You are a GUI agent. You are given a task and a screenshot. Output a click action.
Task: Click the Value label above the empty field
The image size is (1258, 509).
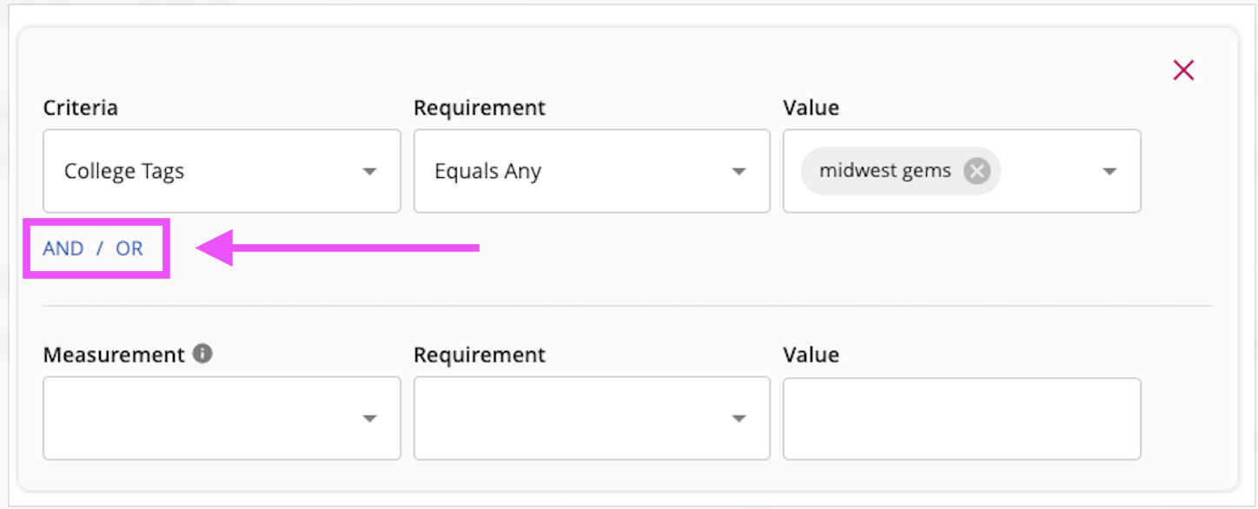pyautogui.click(x=811, y=354)
